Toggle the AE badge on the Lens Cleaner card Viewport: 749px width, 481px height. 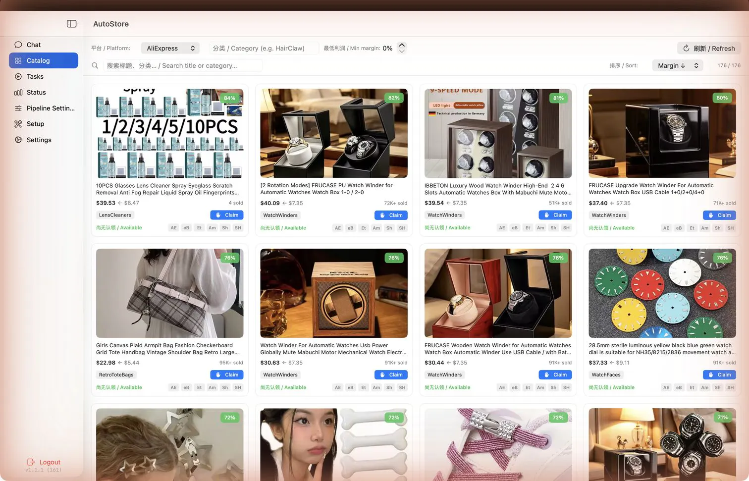(173, 228)
